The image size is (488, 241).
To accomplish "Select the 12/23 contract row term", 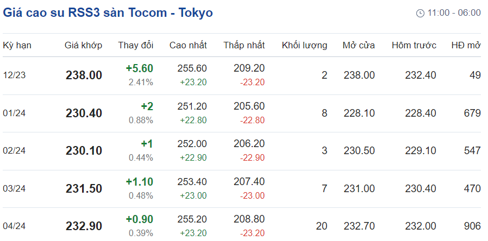I will coord(14,75).
